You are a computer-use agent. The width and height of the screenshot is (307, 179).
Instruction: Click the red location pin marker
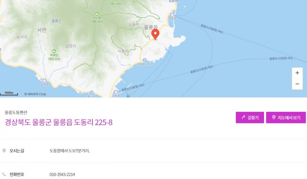point(155,35)
